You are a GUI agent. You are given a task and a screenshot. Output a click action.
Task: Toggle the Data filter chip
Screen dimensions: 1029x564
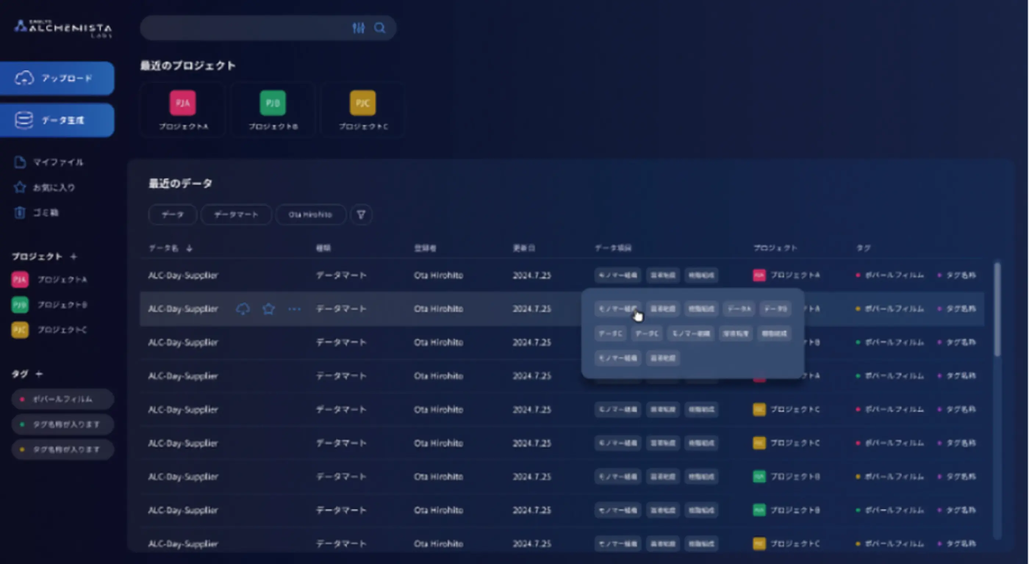point(173,215)
